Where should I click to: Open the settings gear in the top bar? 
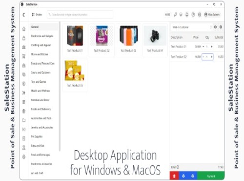(x=200, y=15)
